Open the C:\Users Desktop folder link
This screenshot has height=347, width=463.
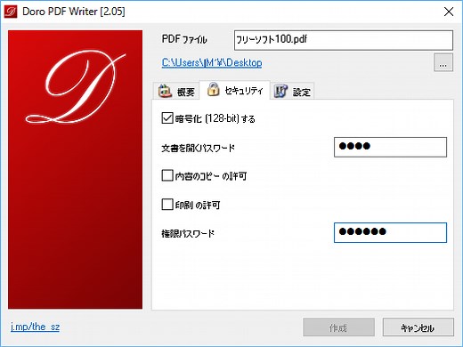coord(212,62)
